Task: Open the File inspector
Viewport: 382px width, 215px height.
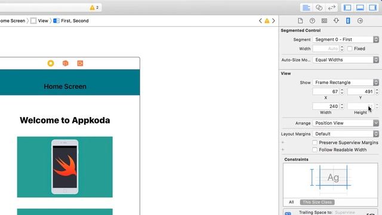Action: click(300, 21)
